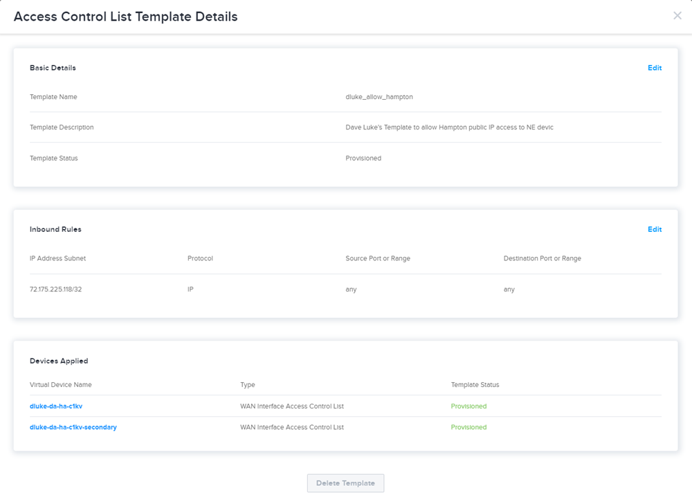Click the Template Status label in Basic Details

(x=53, y=158)
